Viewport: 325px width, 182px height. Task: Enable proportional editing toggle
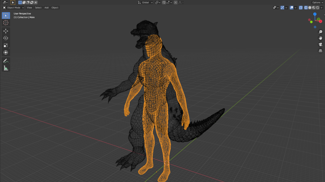click(176, 3)
